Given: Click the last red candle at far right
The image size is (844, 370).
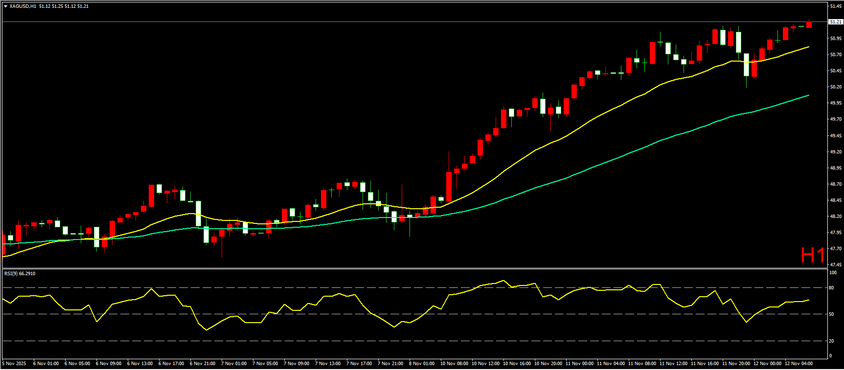Looking at the screenshot, I should [809, 24].
